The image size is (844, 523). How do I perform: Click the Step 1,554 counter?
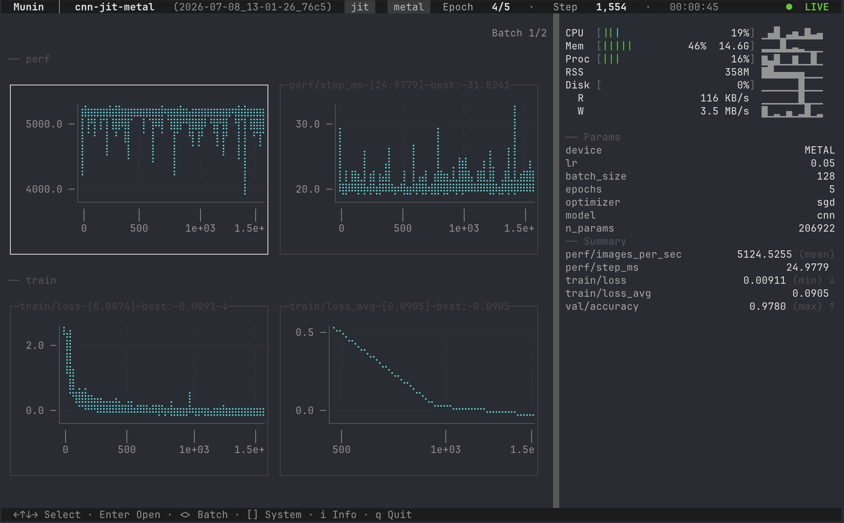pyautogui.click(x=590, y=7)
